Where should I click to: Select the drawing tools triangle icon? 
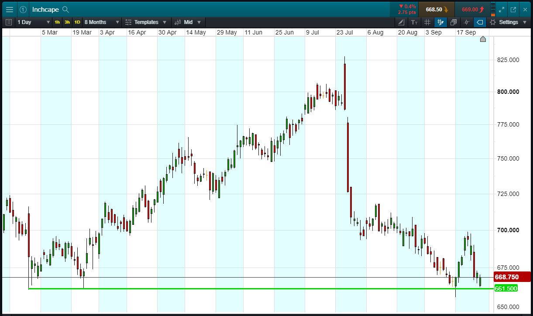point(401,22)
